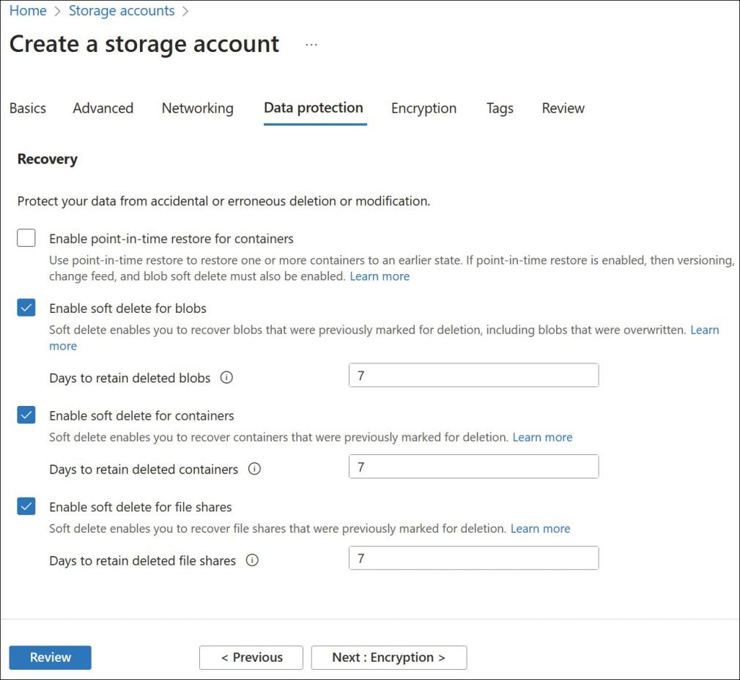Focus the days to retain deleted containers field

(x=474, y=466)
